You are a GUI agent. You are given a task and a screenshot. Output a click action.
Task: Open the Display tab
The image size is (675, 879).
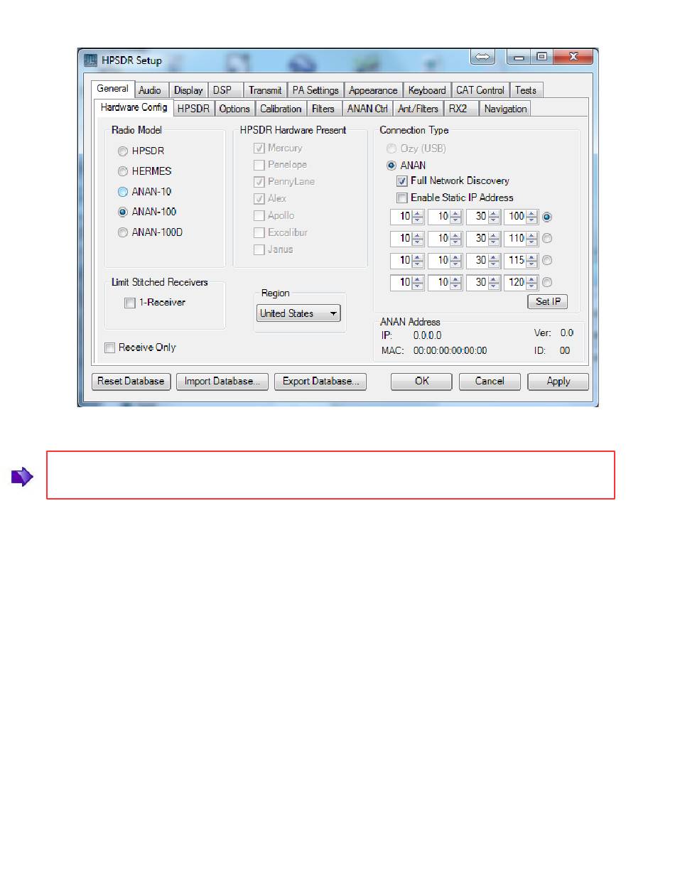188,90
